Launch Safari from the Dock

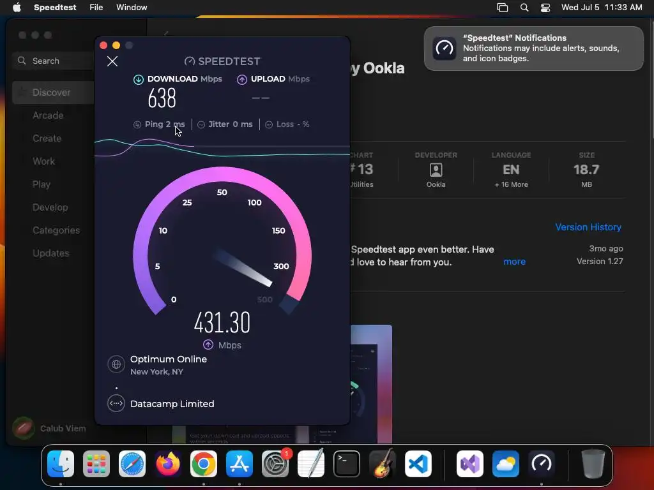[132, 464]
